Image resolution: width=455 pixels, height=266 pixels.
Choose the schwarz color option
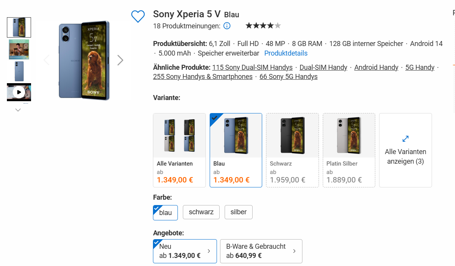201,212
